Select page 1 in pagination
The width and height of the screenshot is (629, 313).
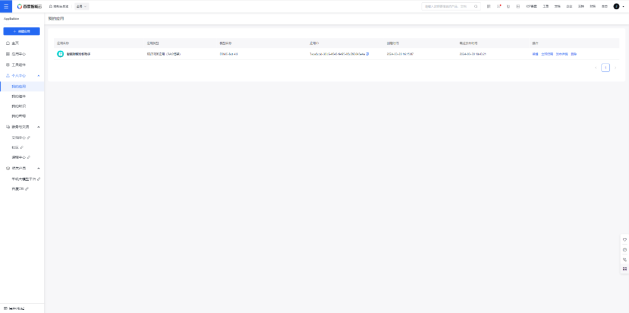606,68
